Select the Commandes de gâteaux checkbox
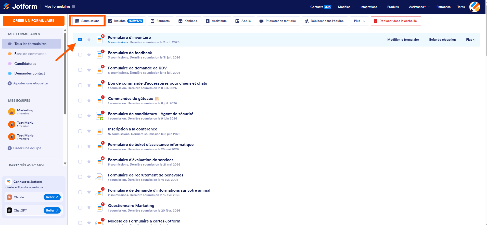Image resolution: width=487 pixels, height=225 pixels. [80, 100]
